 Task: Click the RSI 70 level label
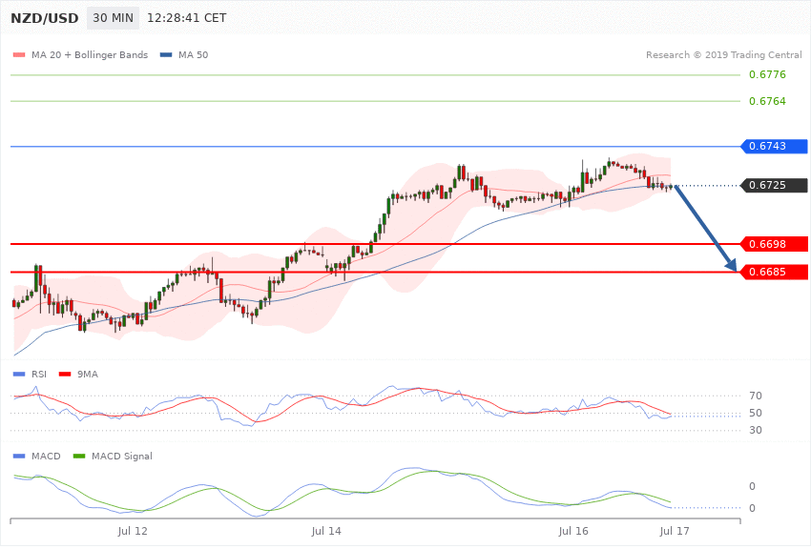point(755,396)
